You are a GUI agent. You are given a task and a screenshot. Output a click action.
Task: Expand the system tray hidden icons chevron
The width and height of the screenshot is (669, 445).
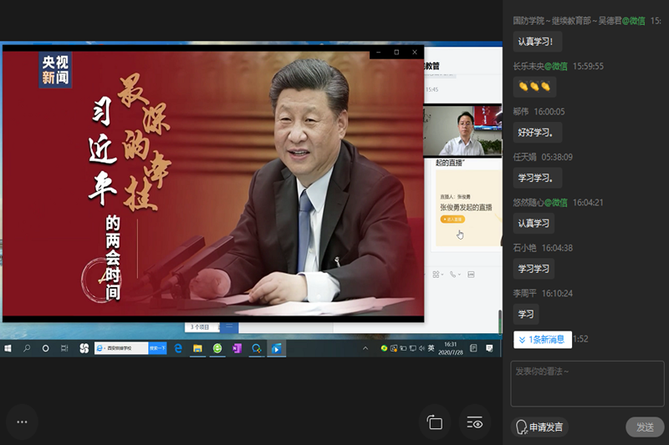click(x=366, y=348)
